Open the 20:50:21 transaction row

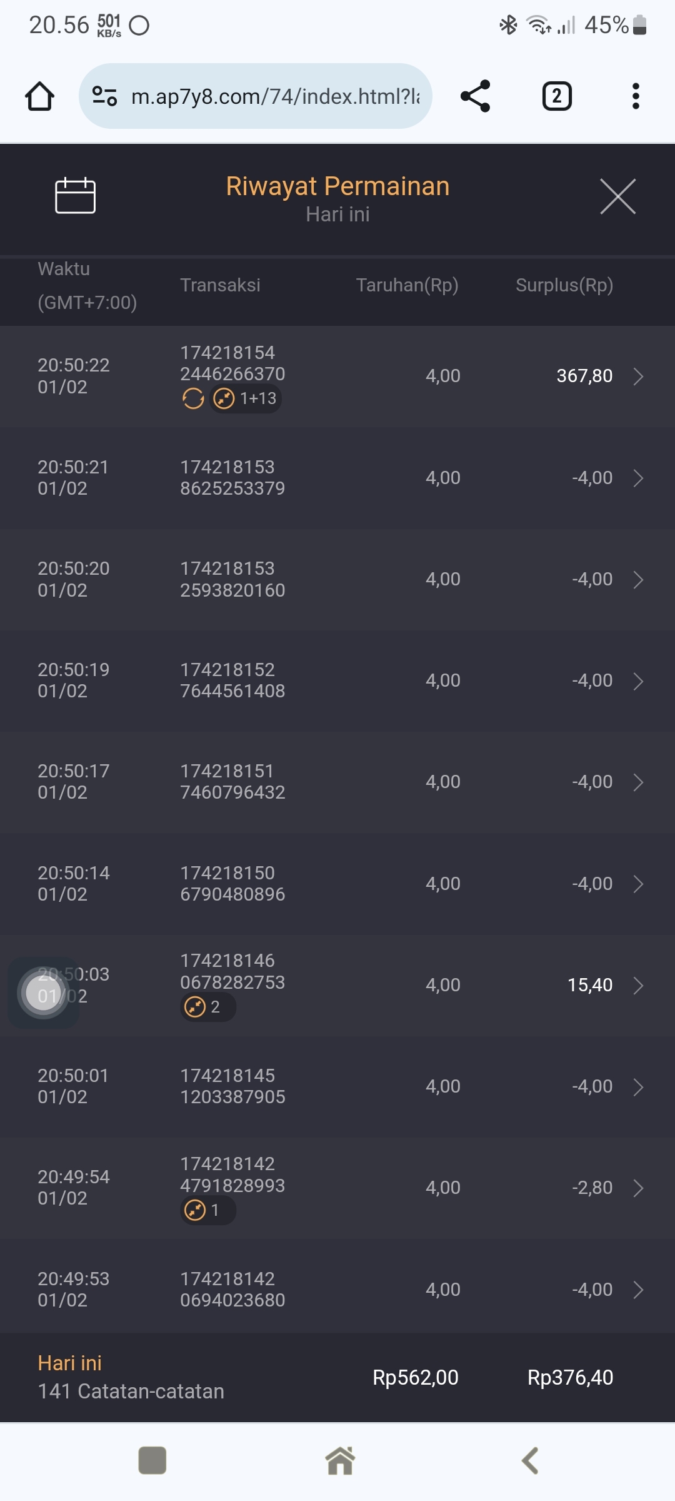337,478
